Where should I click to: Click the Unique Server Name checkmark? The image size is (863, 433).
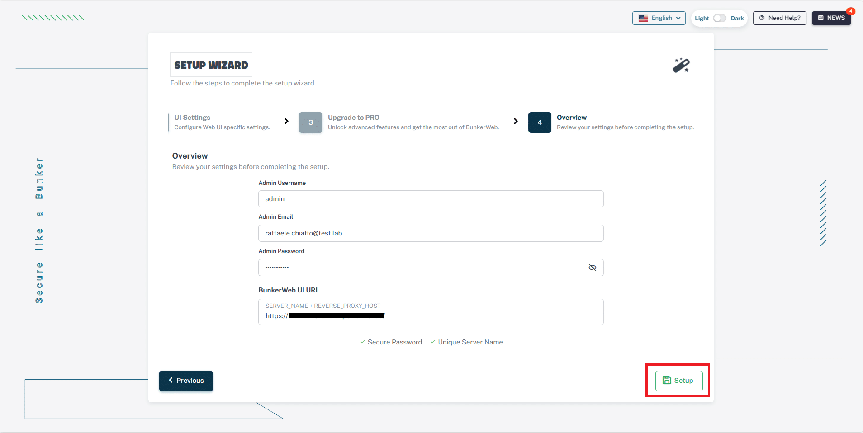click(433, 342)
